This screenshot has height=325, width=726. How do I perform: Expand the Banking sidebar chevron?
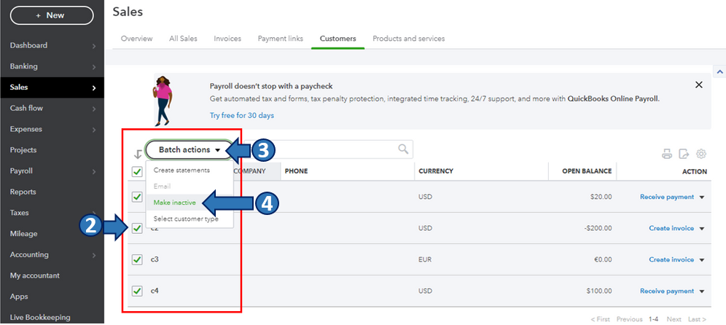click(94, 67)
